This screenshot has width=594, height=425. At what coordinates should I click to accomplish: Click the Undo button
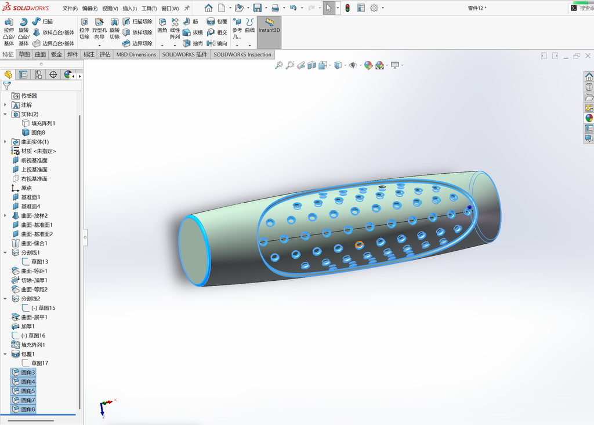293,8
